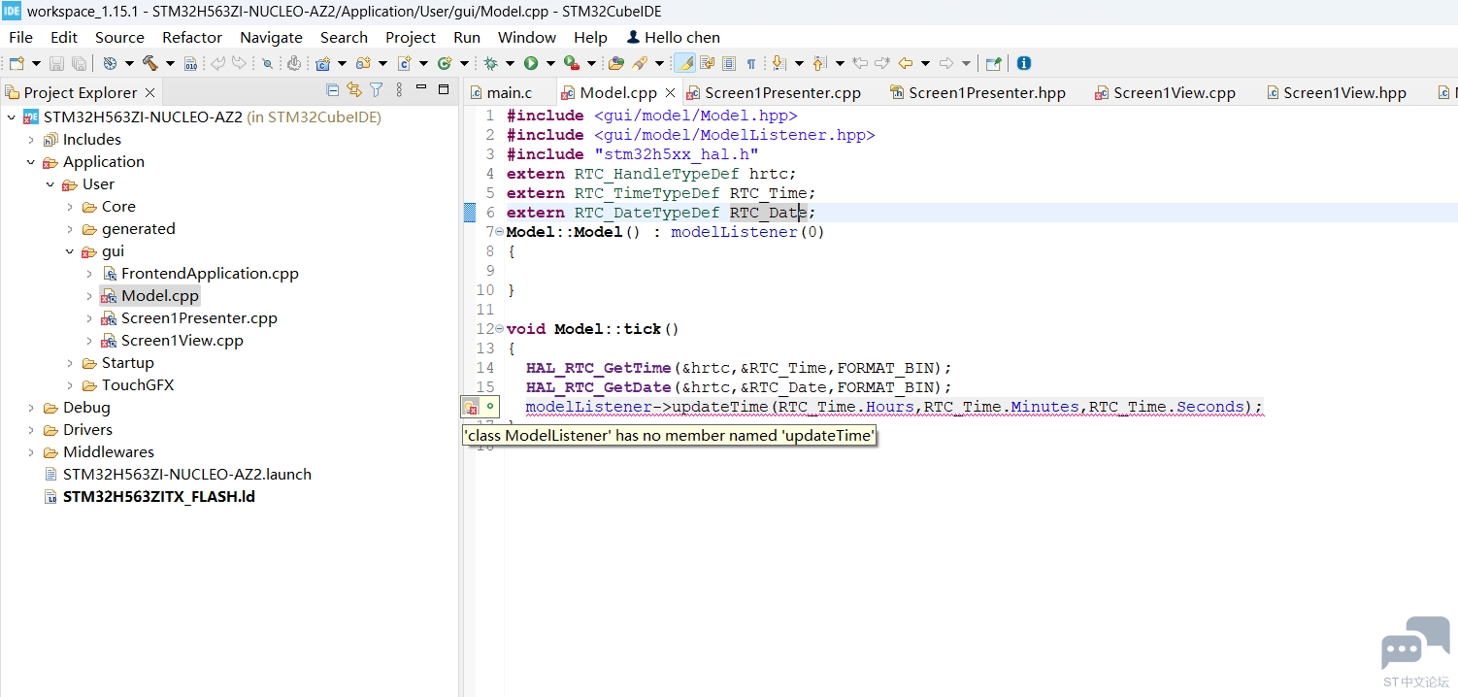The width and height of the screenshot is (1458, 697).
Task: Click the Hello chen account link
Action: click(674, 37)
